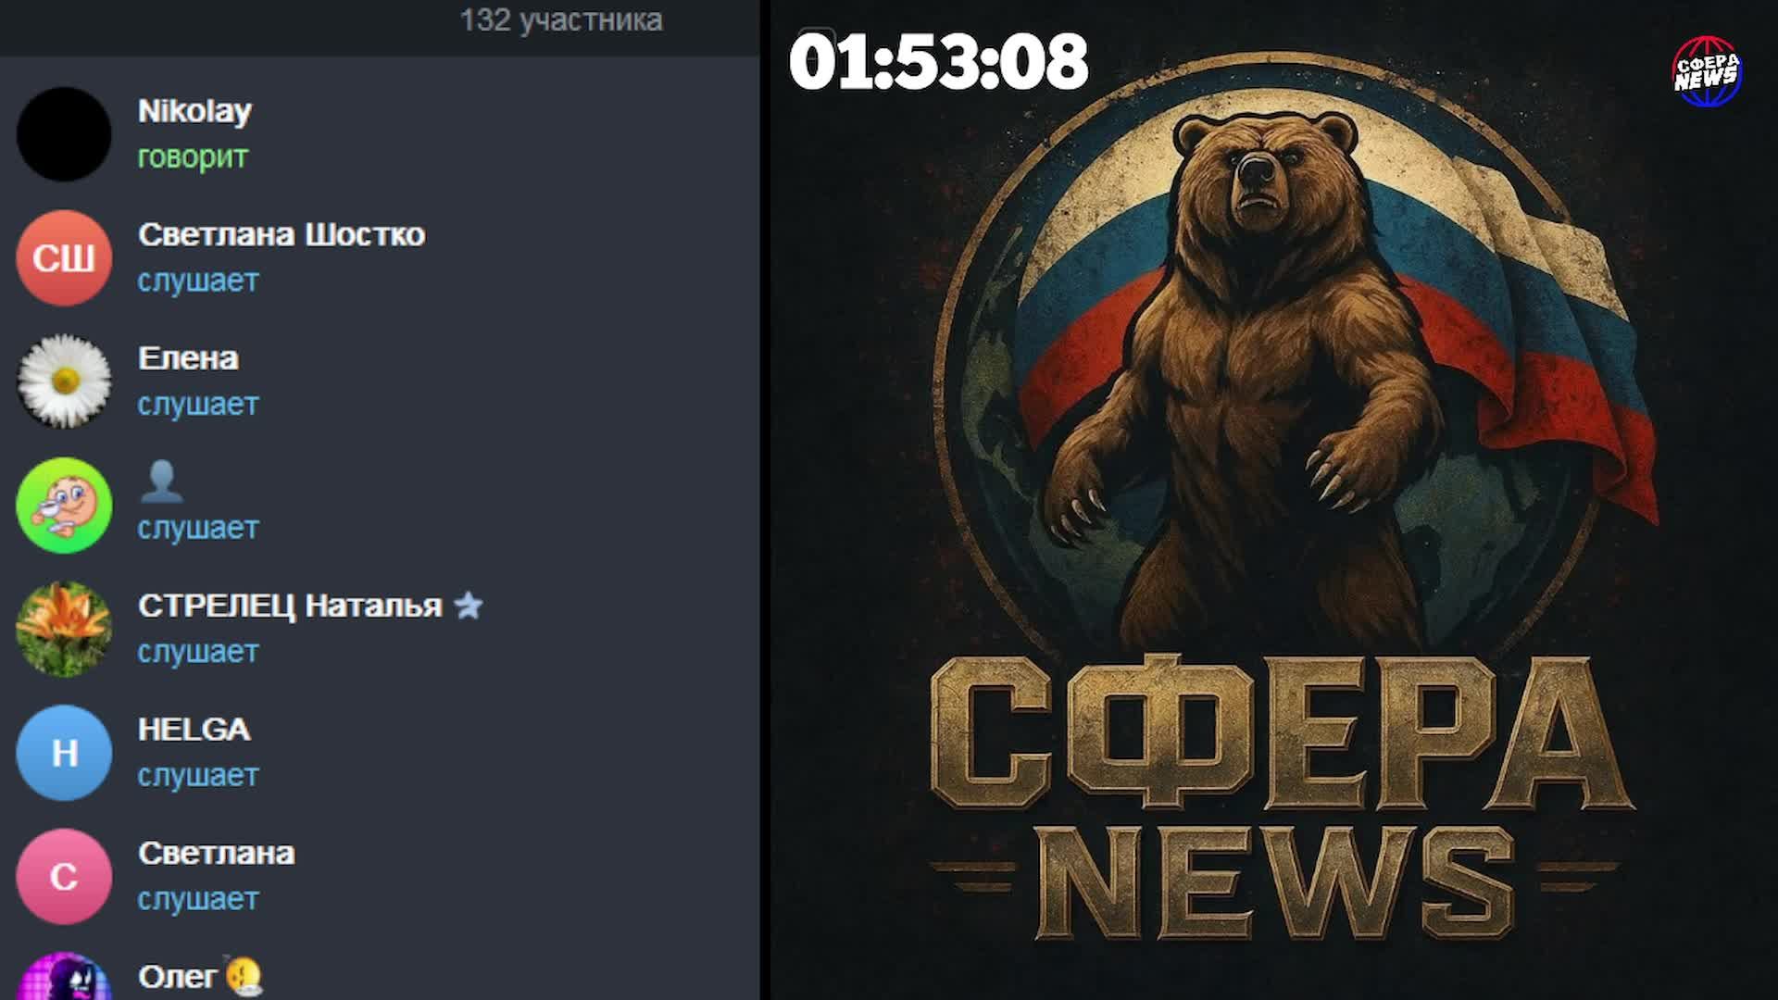Select the name Светлана Шостко in list
Screen dimensions: 1778x1000
point(282,235)
